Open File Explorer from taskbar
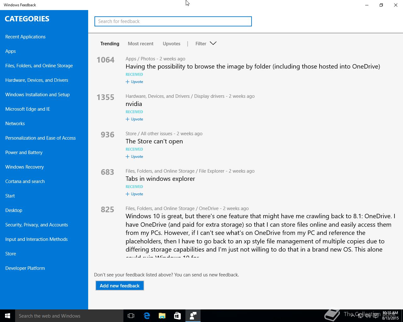Image resolution: width=403 pixels, height=322 pixels. click(x=162, y=316)
